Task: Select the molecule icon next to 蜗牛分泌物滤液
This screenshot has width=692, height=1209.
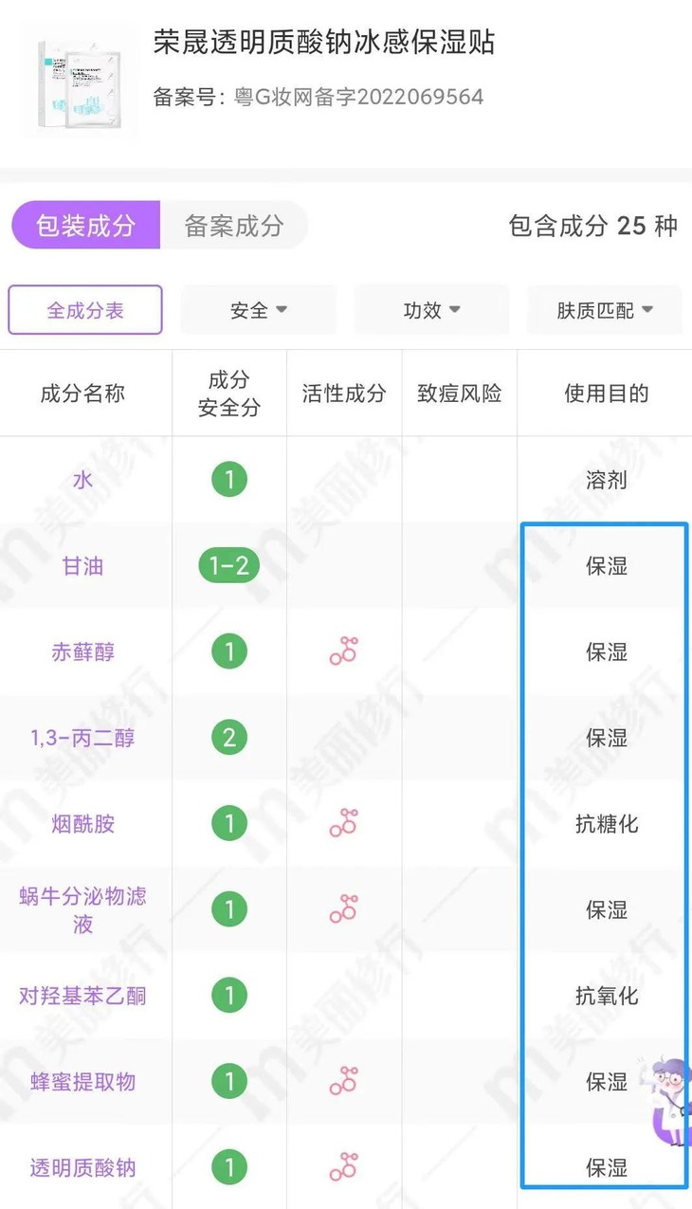Action: pyautogui.click(x=344, y=909)
